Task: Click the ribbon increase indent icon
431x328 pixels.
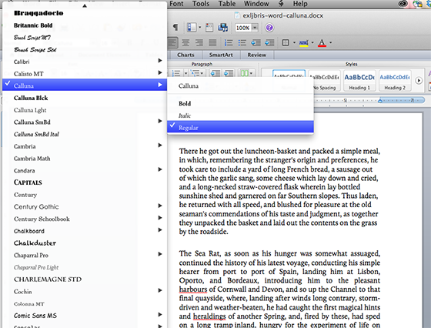Action: point(229,73)
